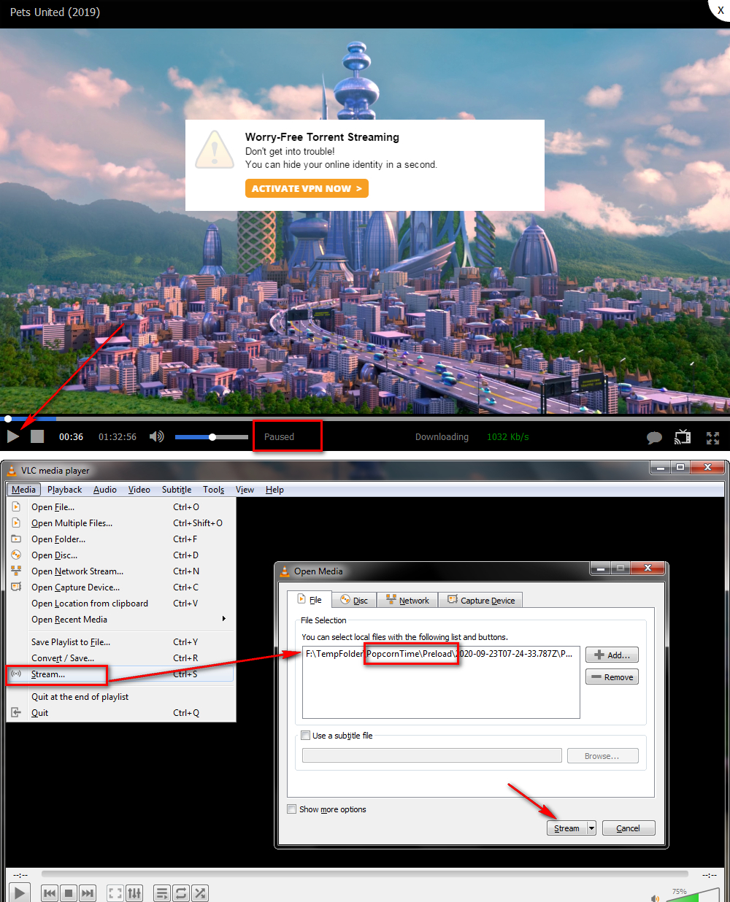Screen dimensions: 730x902
Task: Click the subtitle file path input field
Action: tap(432, 755)
